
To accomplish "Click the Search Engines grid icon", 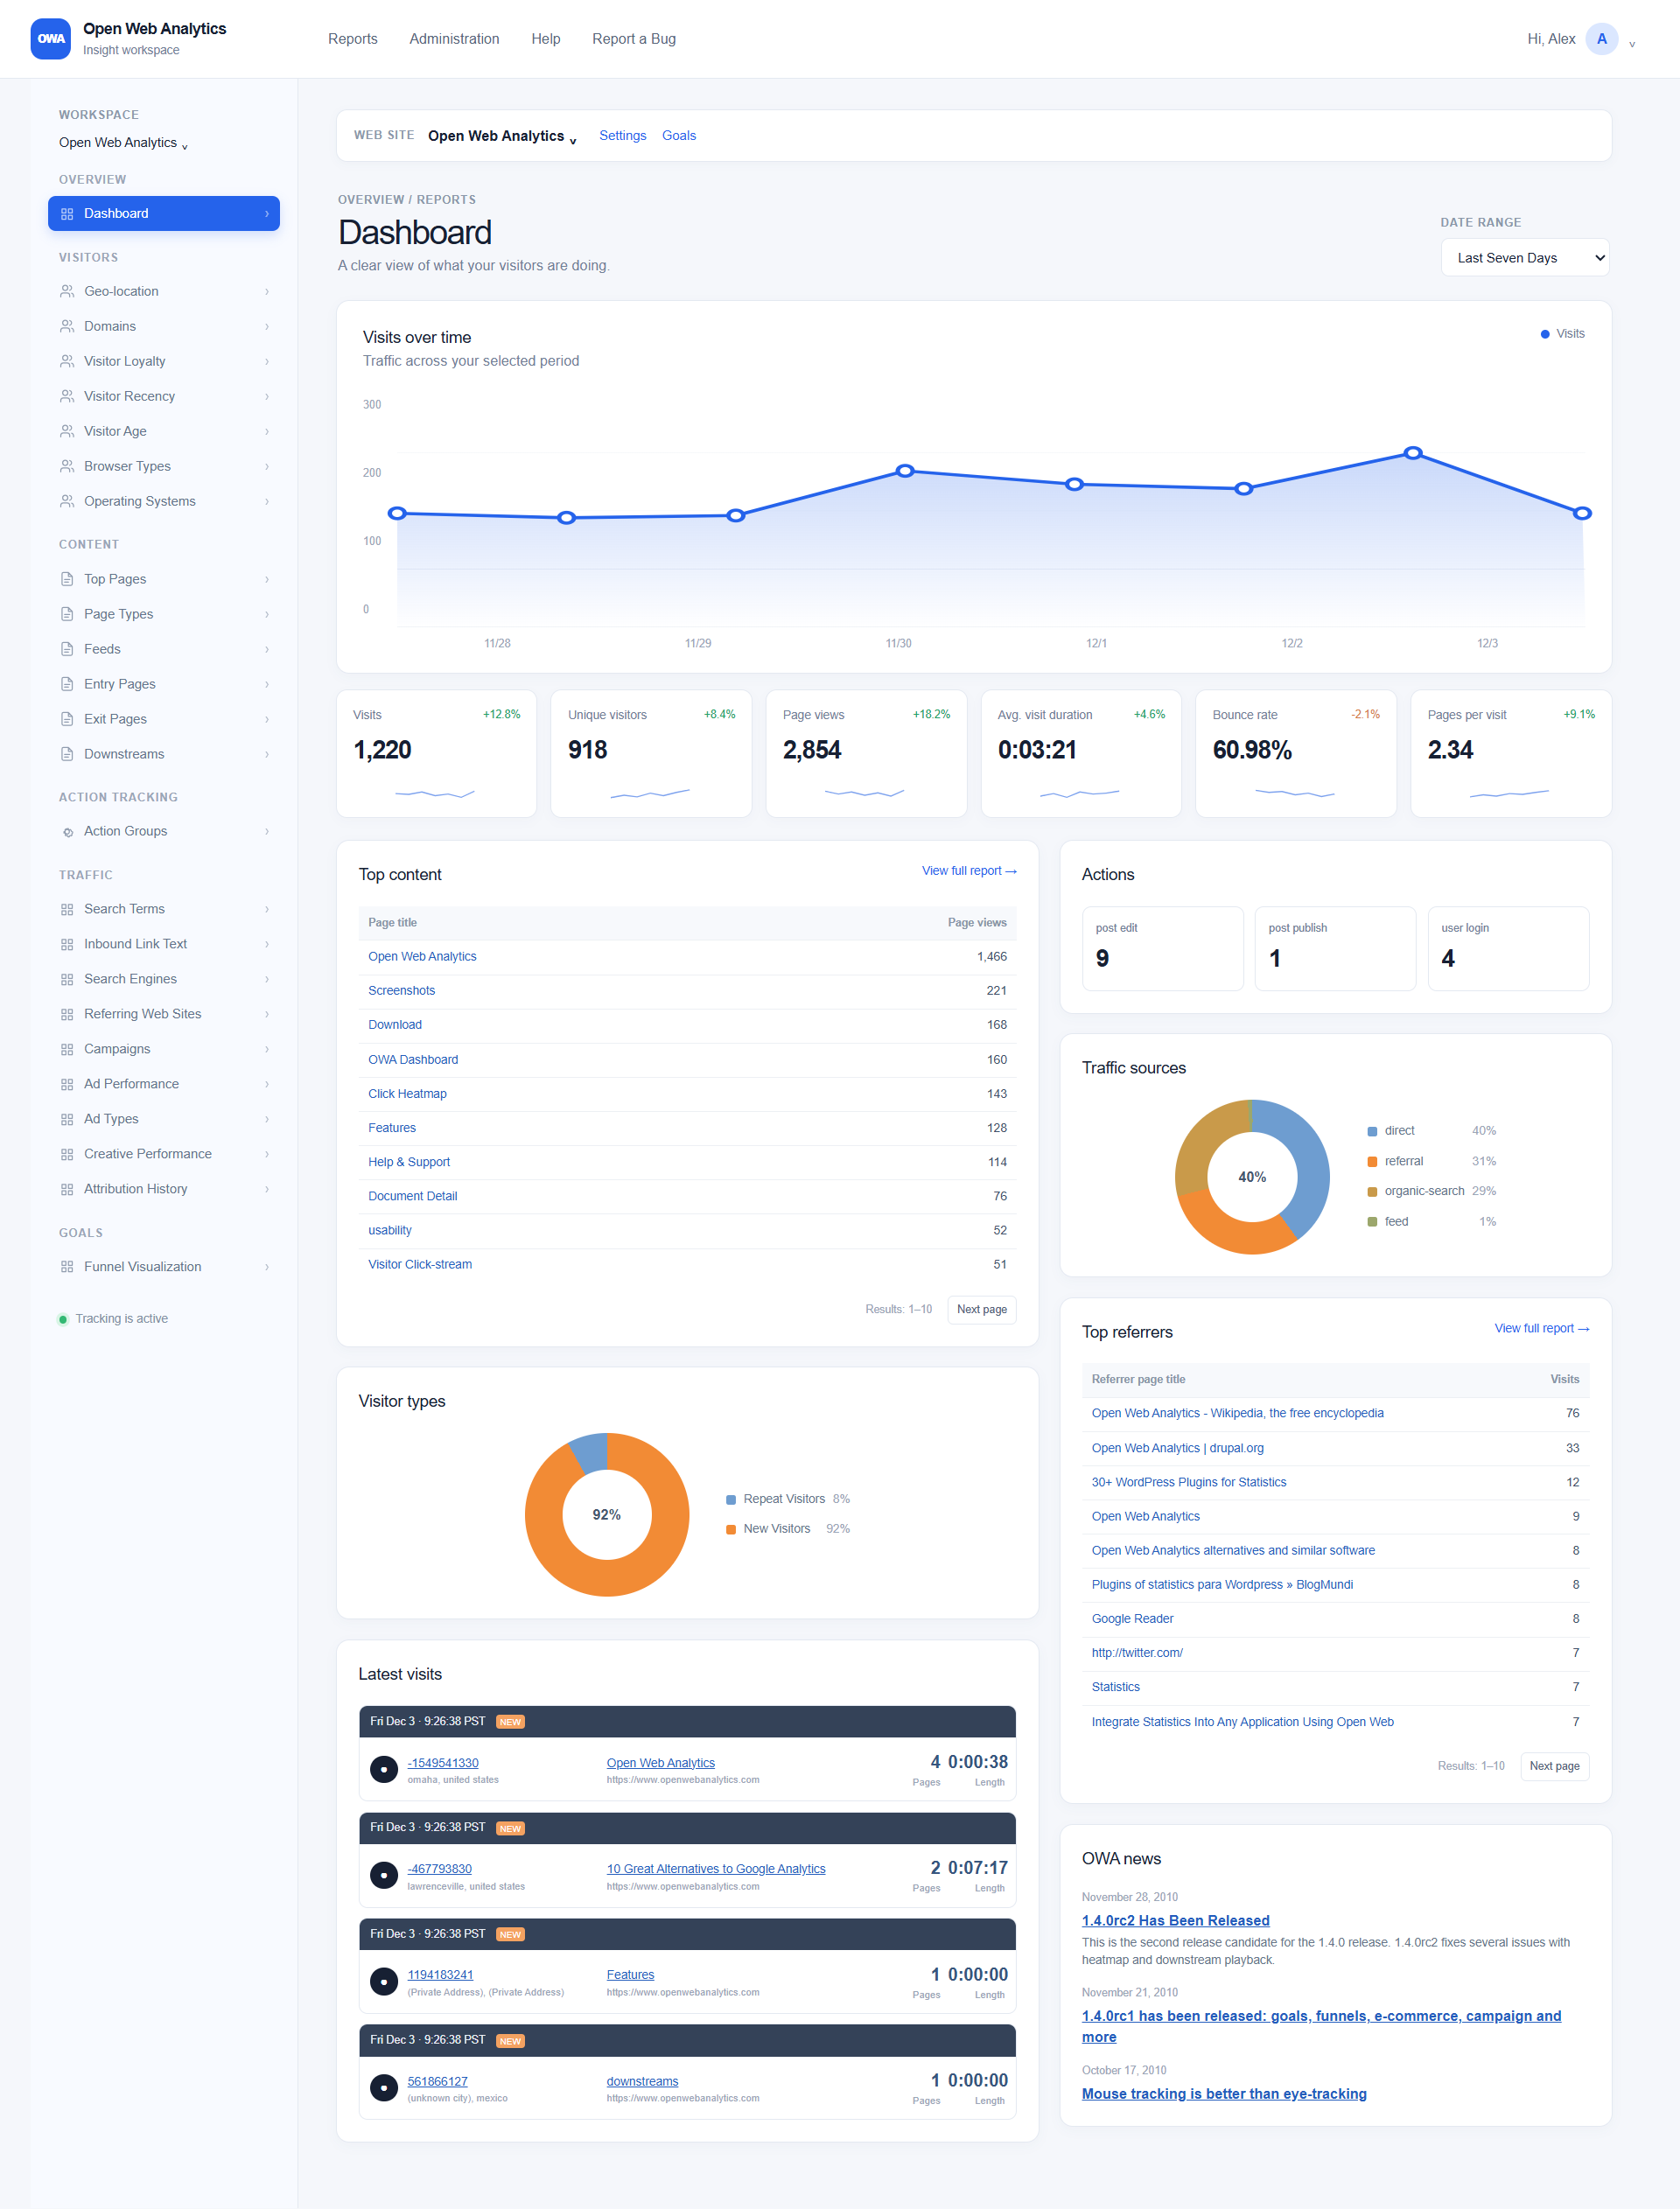I will point(67,980).
